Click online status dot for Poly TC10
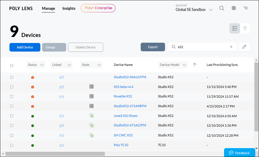This screenshot has width=259, height=157. coord(33,146)
